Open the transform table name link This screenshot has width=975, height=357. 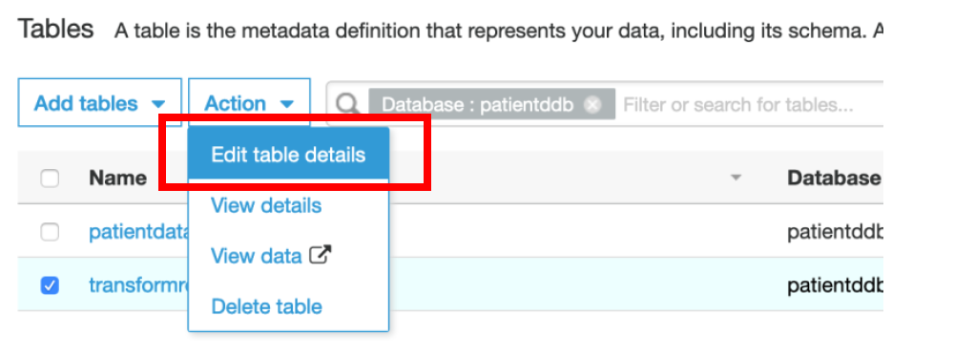(x=138, y=285)
